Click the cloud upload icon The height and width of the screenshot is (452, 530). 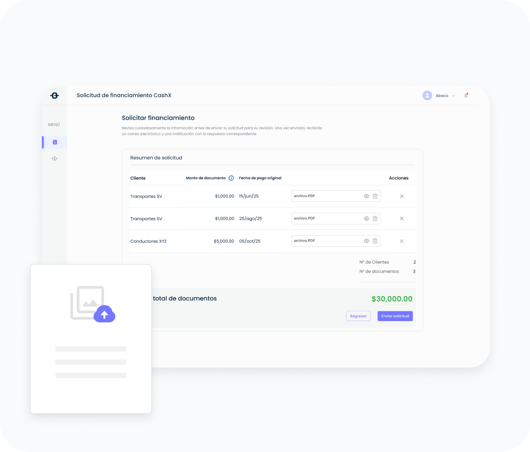pyautogui.click(x=104, y=314)
